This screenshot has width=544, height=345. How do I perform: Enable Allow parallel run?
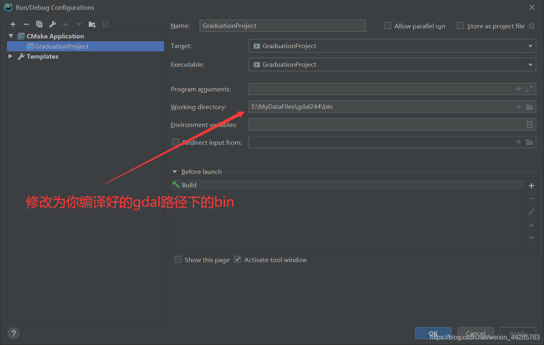(387, 25)
